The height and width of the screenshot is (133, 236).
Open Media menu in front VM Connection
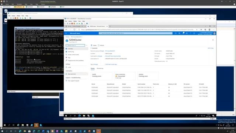[x=75, y=21]
